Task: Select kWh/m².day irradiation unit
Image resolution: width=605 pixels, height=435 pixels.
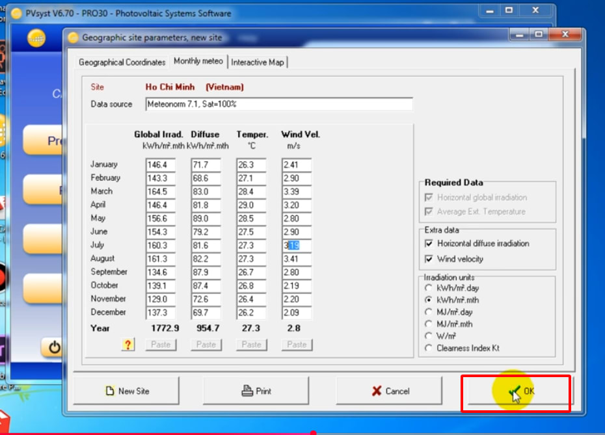Action: pyautogui.click(x=428, y=288)
